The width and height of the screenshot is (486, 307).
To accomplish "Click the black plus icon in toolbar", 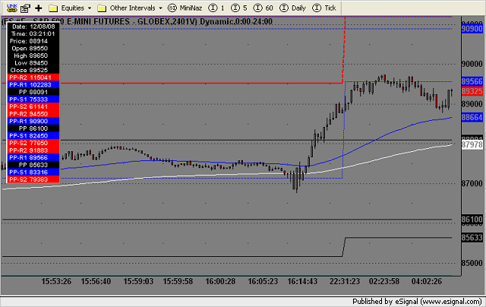I will (x=39, y=8).
